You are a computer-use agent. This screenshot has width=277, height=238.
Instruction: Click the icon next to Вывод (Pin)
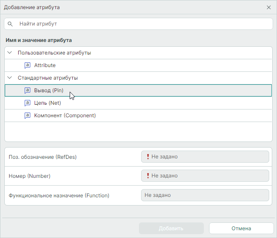[x=27, y=90]
